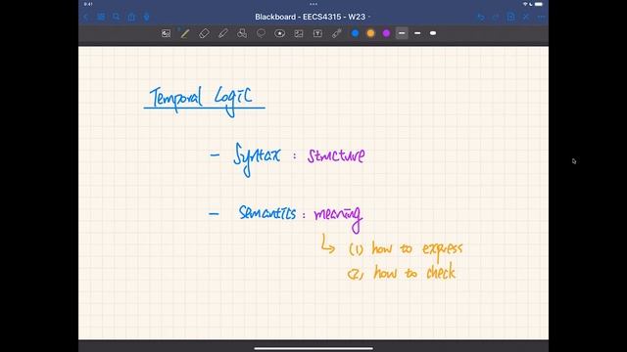
Task: Tap the home indicator bar at bottom
Action: click(313, 348)
